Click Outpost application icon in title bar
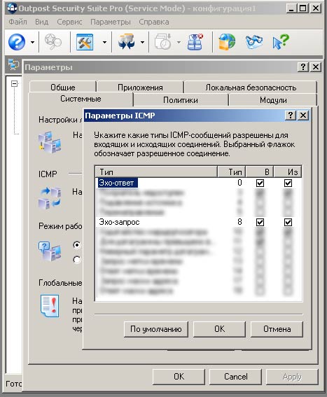Viewport: 327px width, 397px height. pyautogui.click(x=12, y=8)
